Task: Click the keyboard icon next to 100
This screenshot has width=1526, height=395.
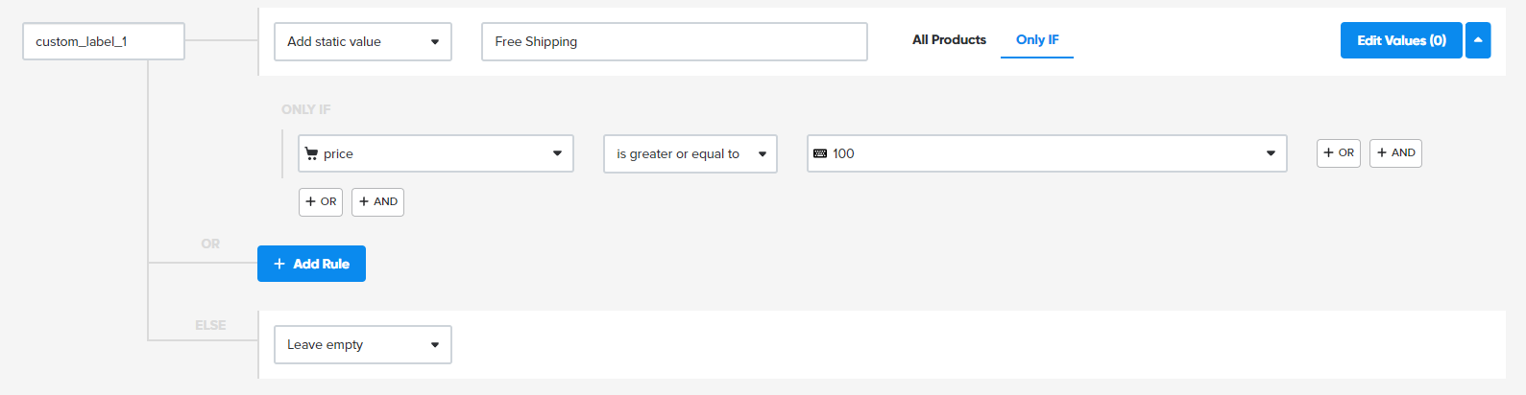Action: 820,153
